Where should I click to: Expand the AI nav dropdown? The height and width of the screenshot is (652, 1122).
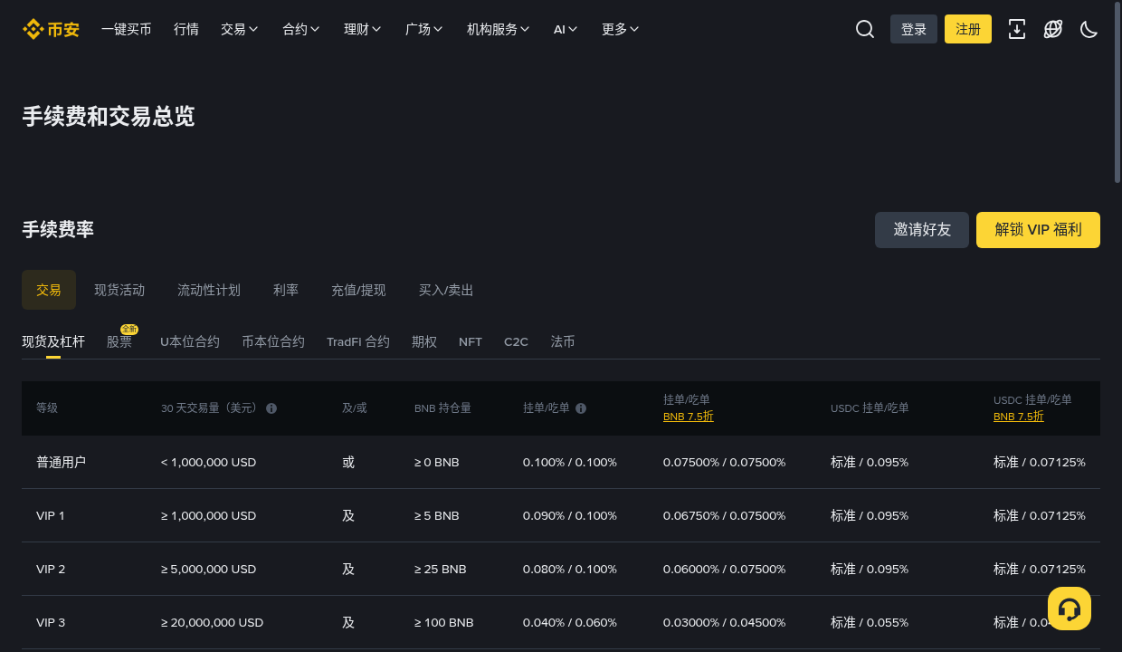click(x=566, y=29)
